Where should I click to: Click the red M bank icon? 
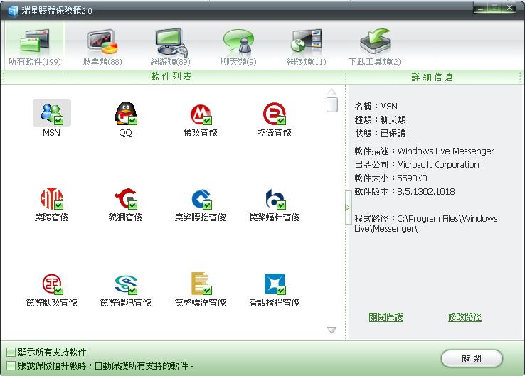click(200, 114)
